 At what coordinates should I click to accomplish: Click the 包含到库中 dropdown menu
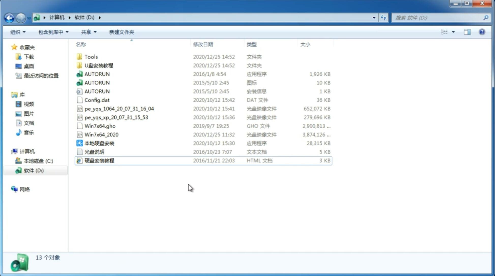click(x=53, y=31)
